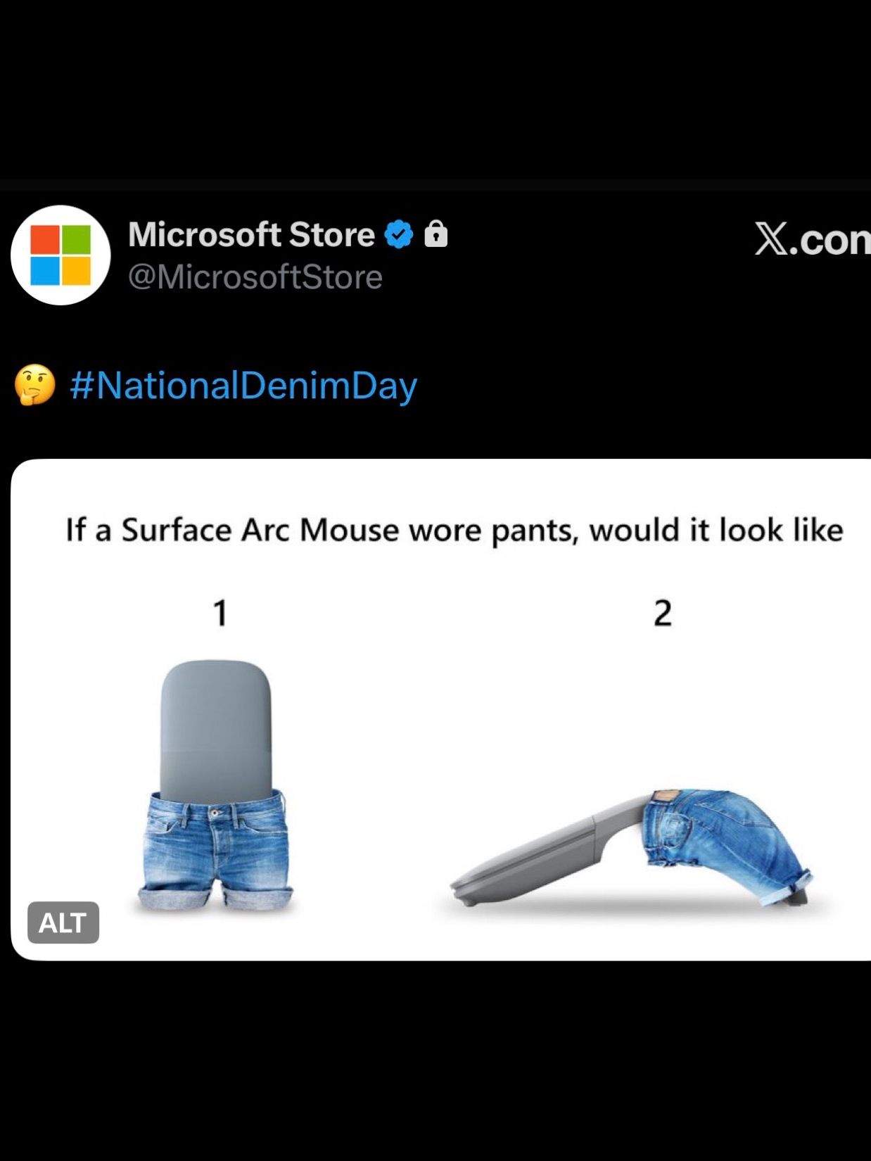Image resolution: width=871 pixels, height=1161 pixels.
Task: Click the padlock icon beside the name
Action: (x=436, y=234)
